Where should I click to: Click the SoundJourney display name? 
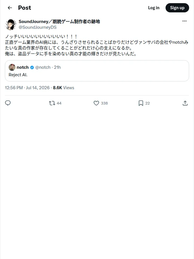(59, 22)
